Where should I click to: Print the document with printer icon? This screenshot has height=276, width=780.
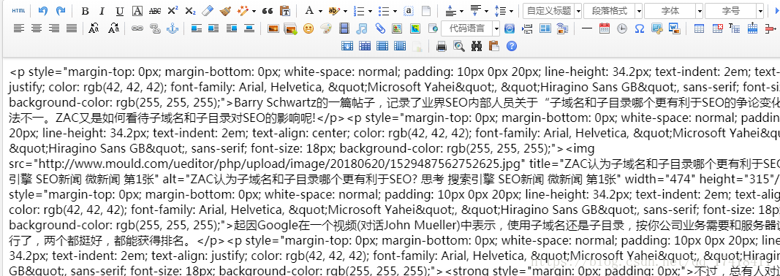[441, 46]
